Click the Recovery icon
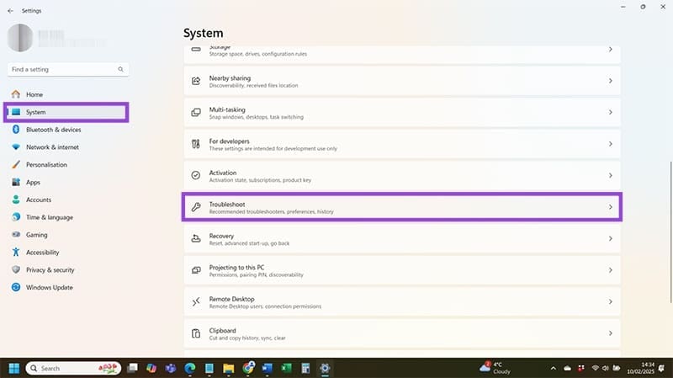Screen dimensions: 673x378 point(196,238)
